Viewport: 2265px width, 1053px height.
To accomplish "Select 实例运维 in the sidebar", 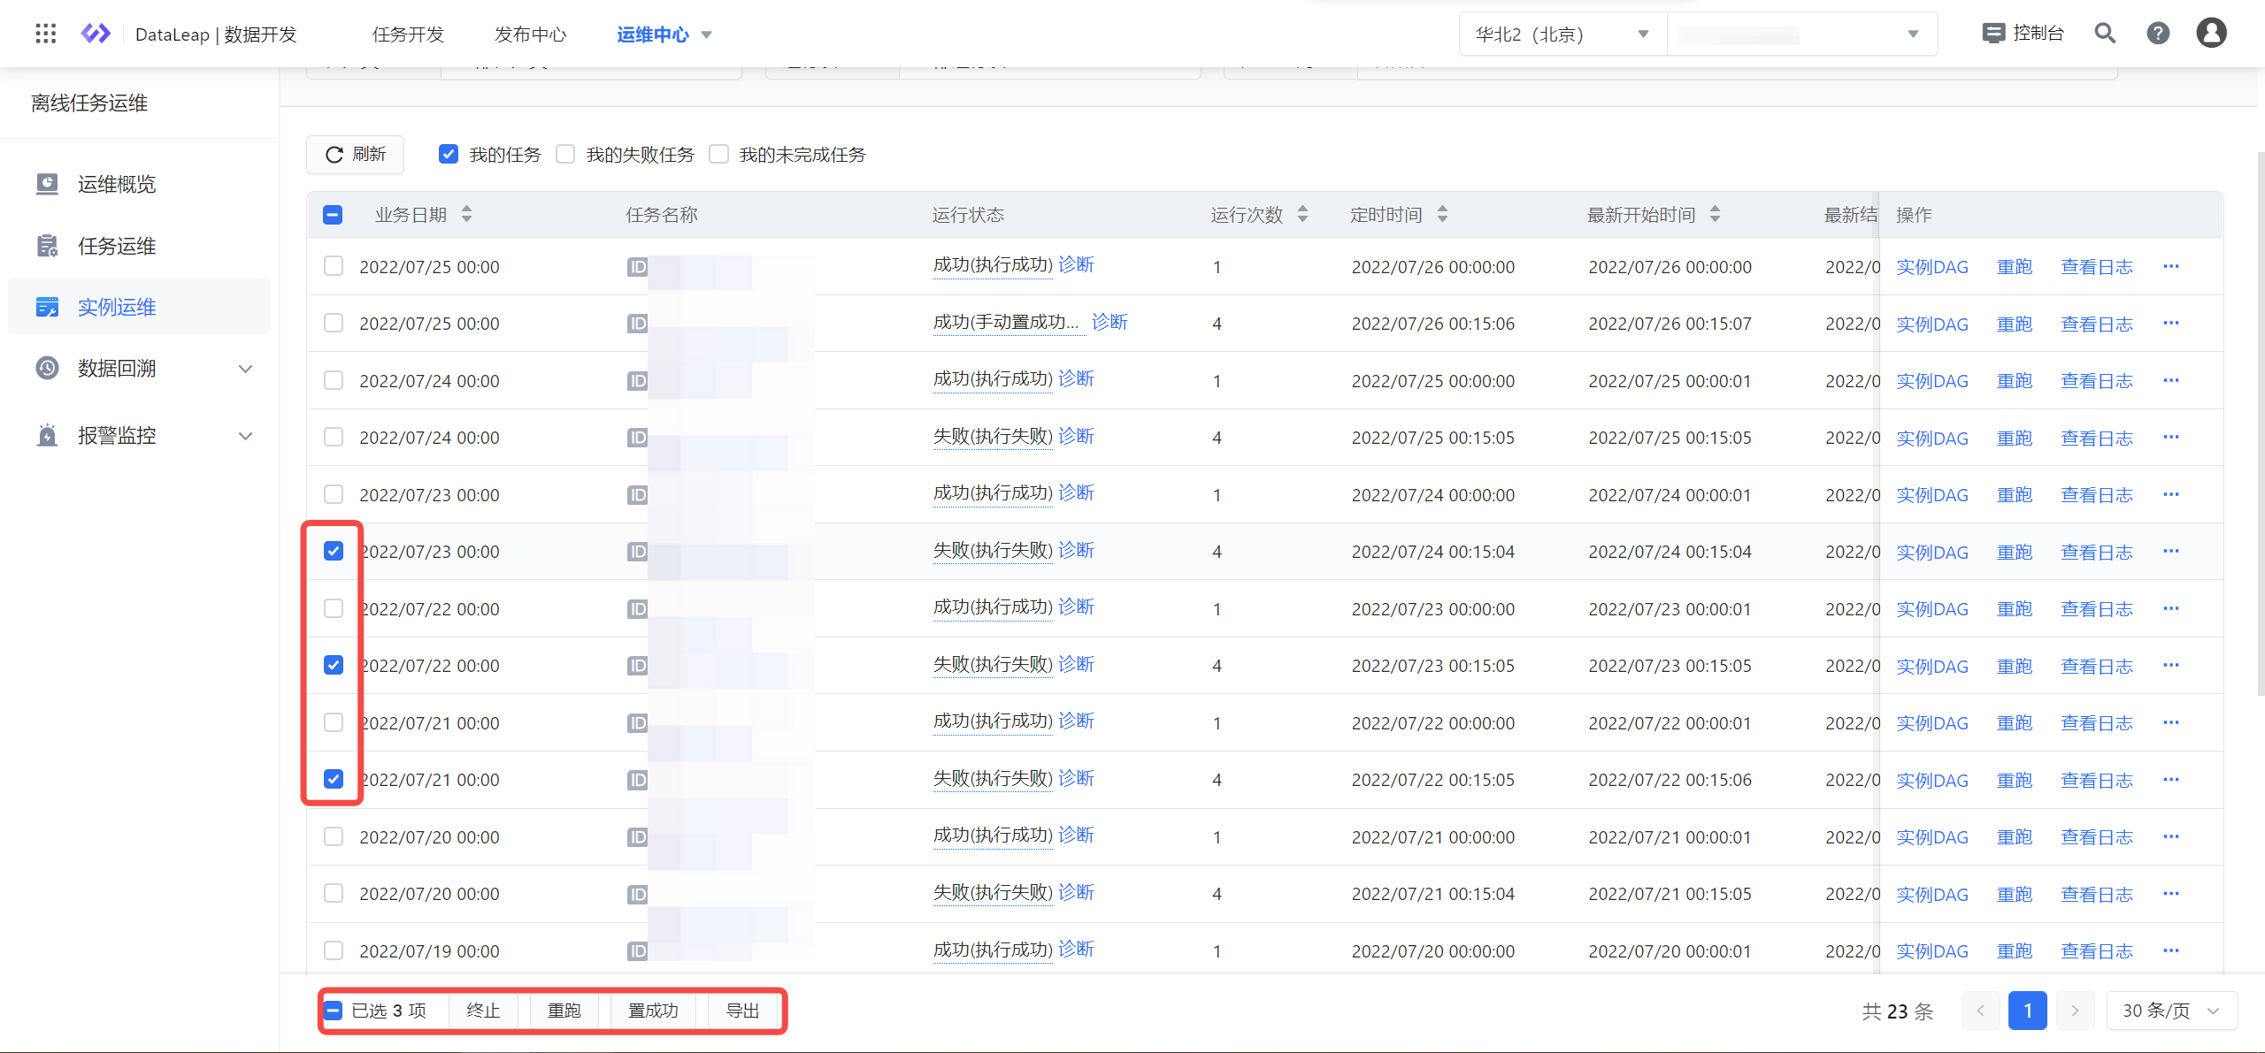I will point(139,307).
